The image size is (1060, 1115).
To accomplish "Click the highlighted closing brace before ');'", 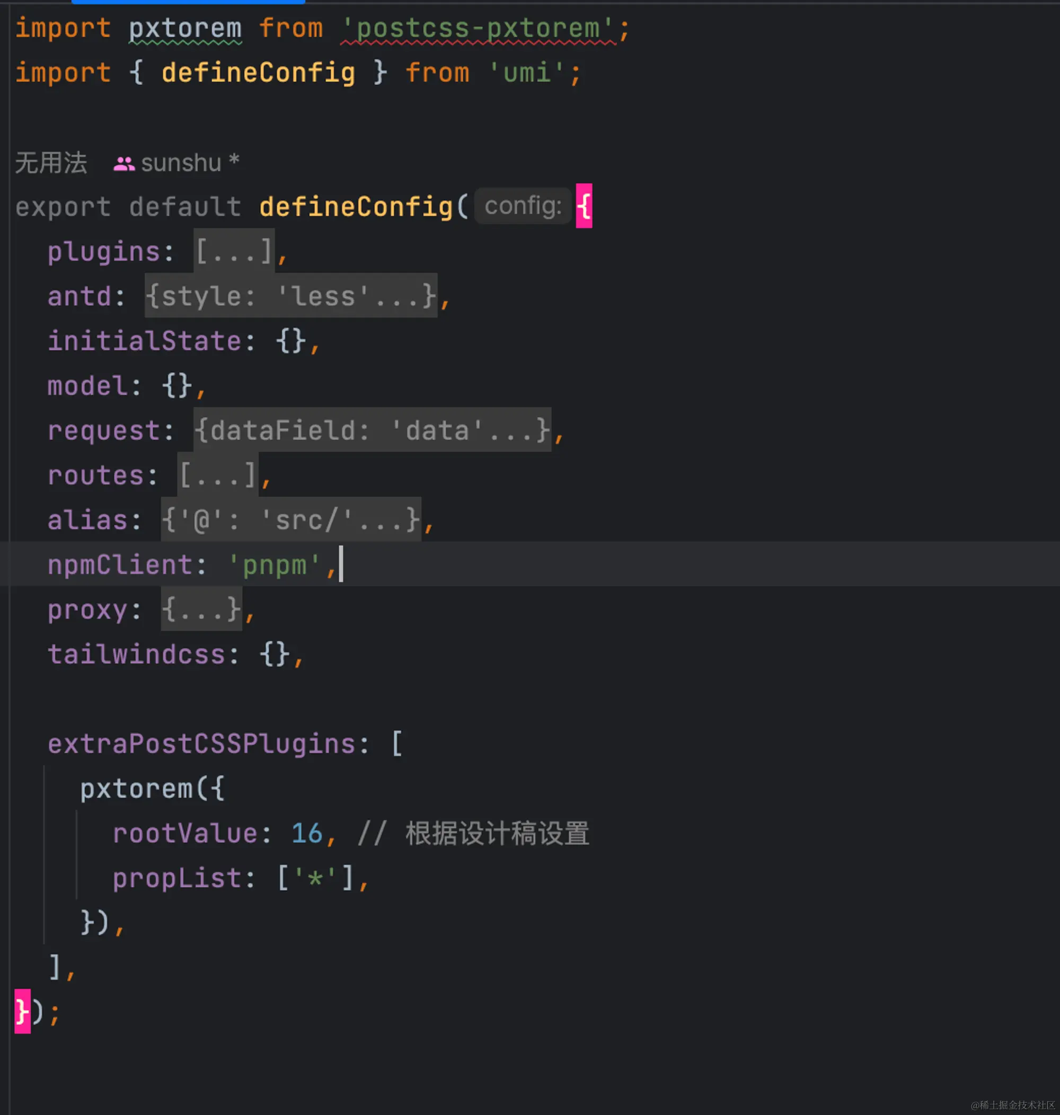I will 23,1011.
